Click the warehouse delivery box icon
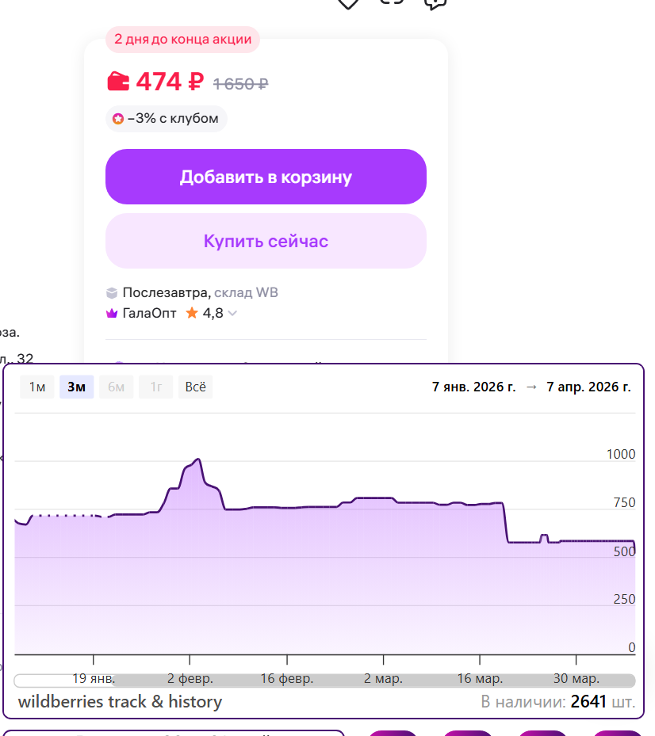 click(112, 292)
